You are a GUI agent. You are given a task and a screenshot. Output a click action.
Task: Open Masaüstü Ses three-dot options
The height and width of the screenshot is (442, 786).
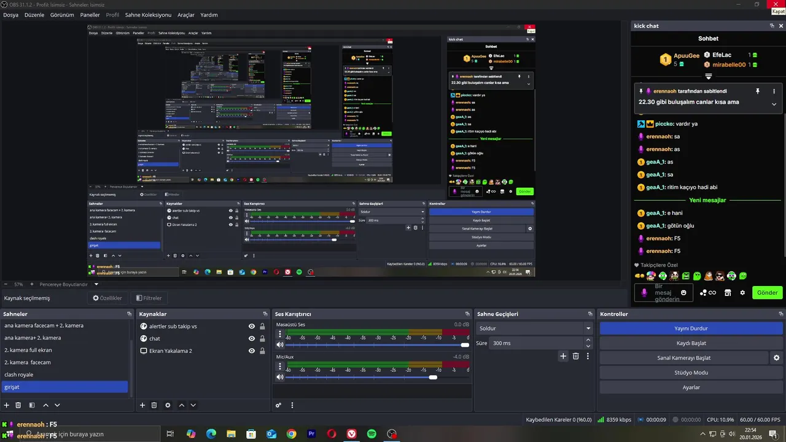[280, 335]
